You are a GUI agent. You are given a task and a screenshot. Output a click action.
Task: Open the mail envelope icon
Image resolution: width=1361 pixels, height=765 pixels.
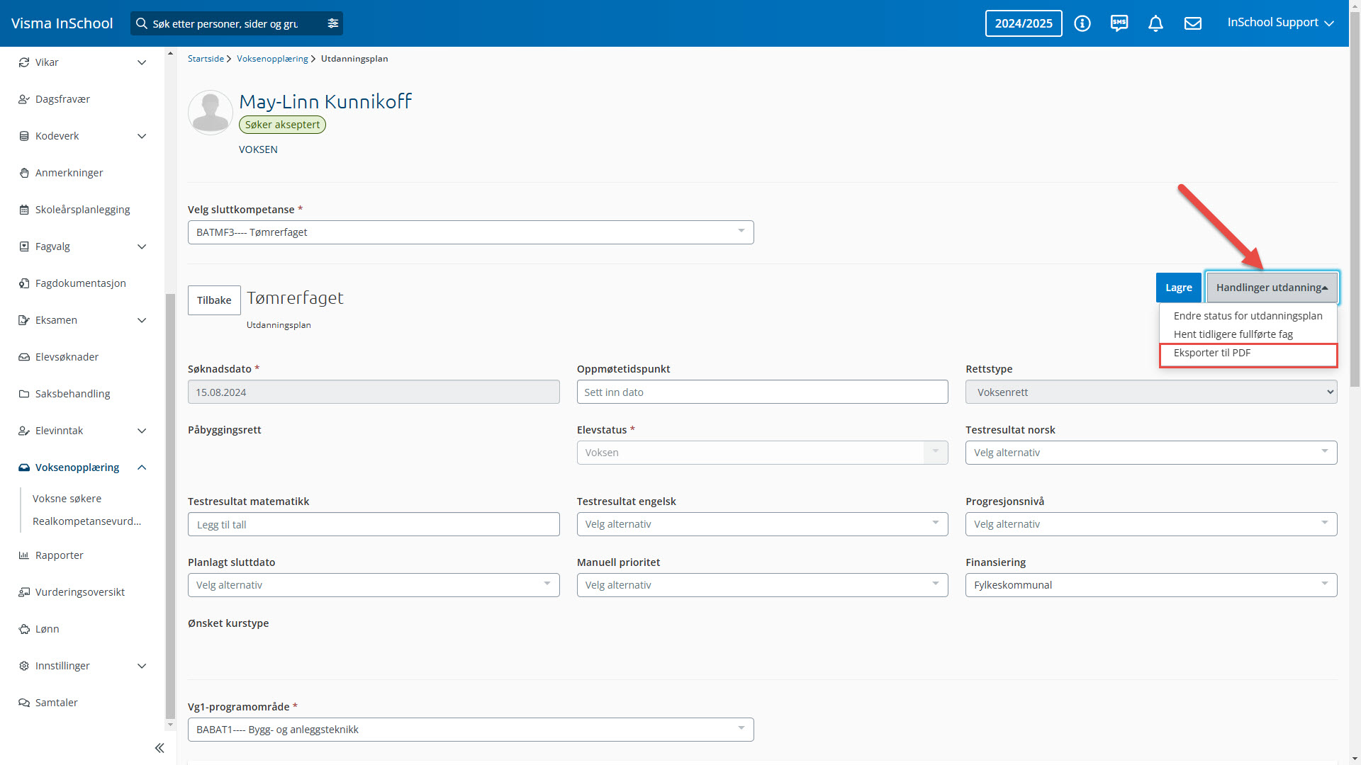(x=1193, y=23)
